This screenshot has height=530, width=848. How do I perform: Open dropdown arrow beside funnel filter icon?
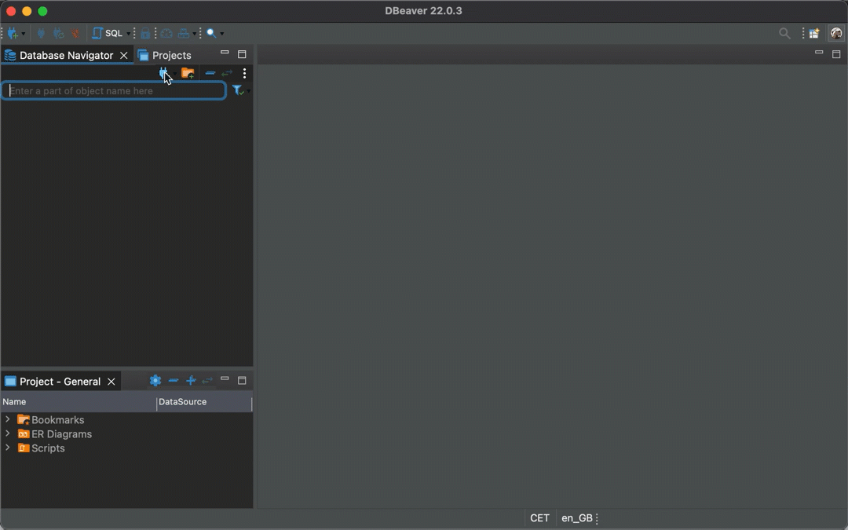(248, 91)
